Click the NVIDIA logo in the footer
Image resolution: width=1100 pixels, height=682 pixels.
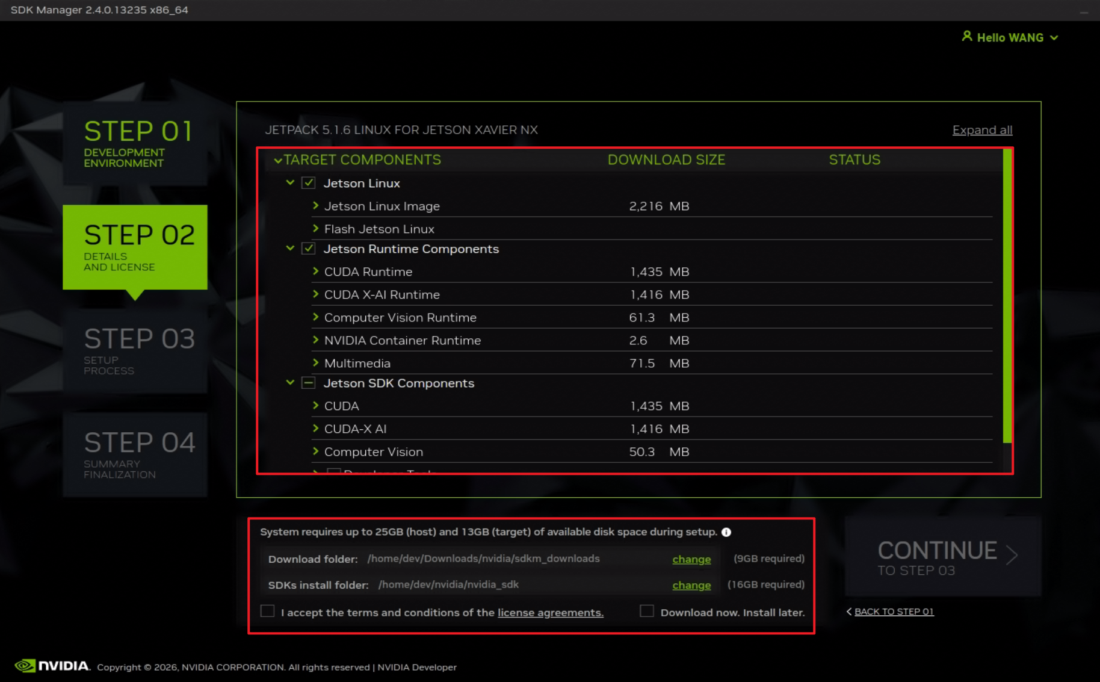click(52, 666)
